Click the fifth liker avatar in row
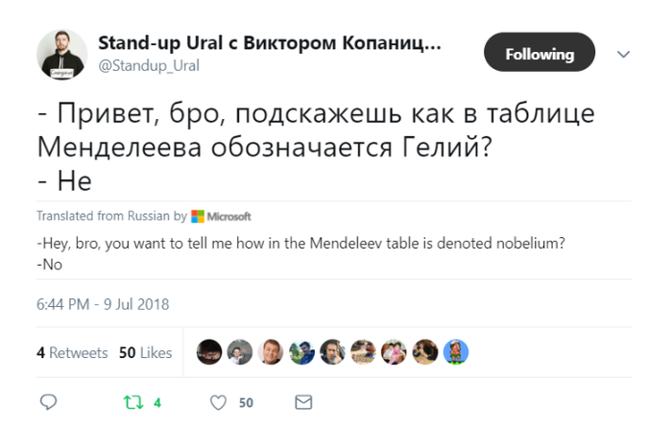The height and width of the screenshot is (427, 672). (333, 352)
